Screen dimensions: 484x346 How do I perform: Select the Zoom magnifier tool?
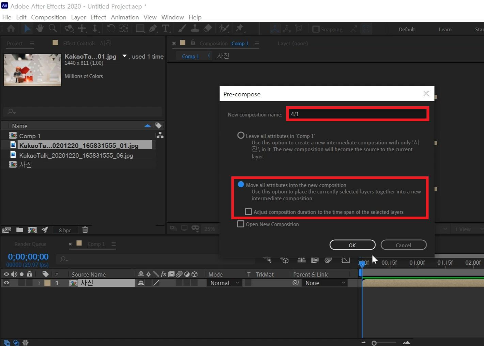[52, 28]
